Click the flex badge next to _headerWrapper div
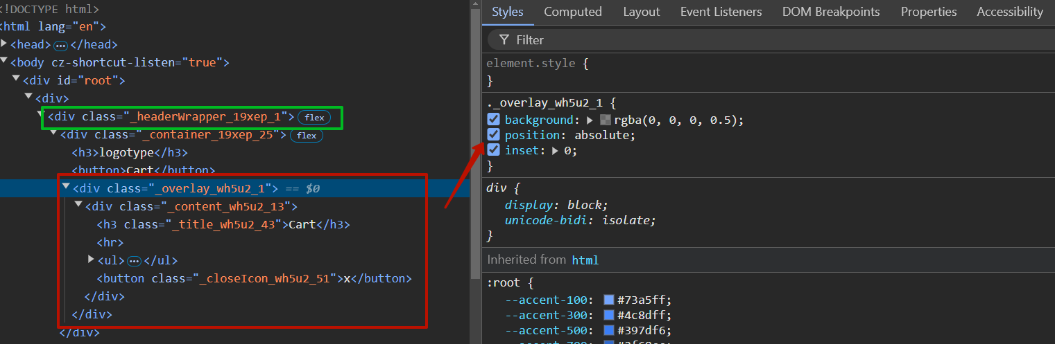This screenshot has width=1055, height=344. click(x=314, y=118)
